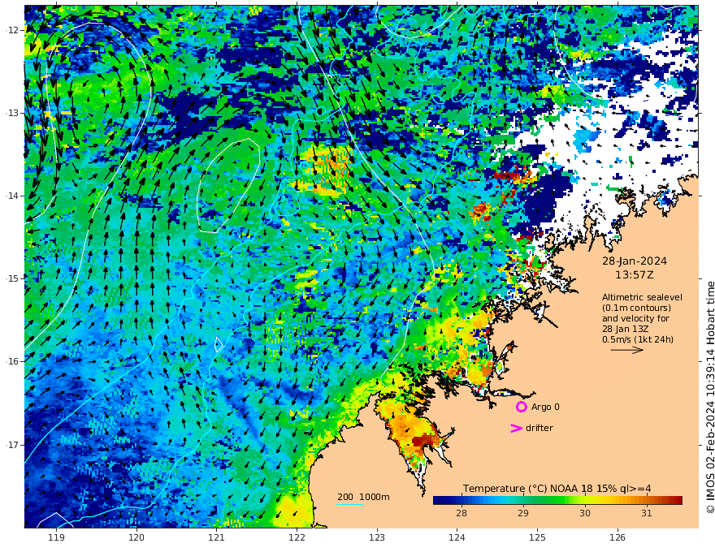715x552 pixels.
Task: Click longitude axis label 121
Action: pos(217,538)
